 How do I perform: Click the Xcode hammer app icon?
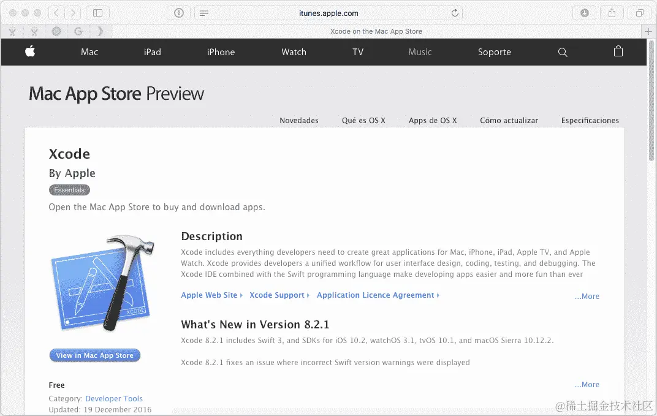pos(103,283)
